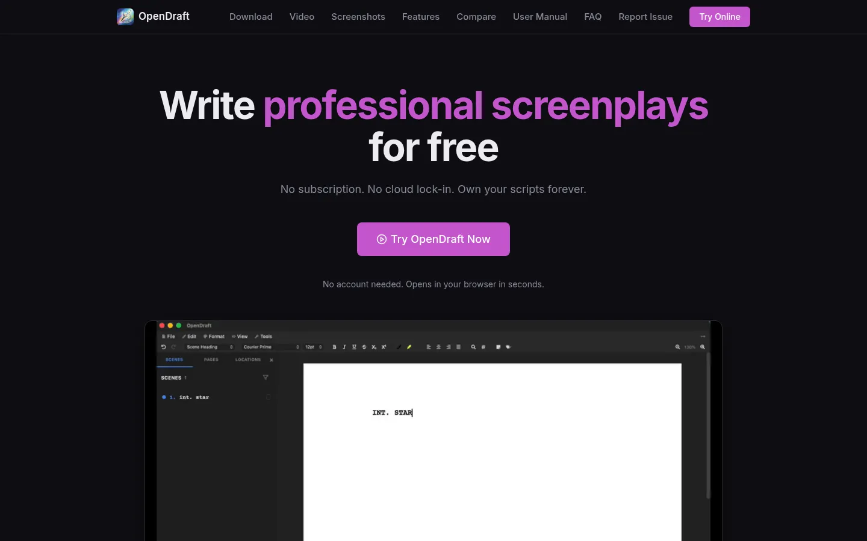Click the OpenDraft logo icon

tap(125, 17)
